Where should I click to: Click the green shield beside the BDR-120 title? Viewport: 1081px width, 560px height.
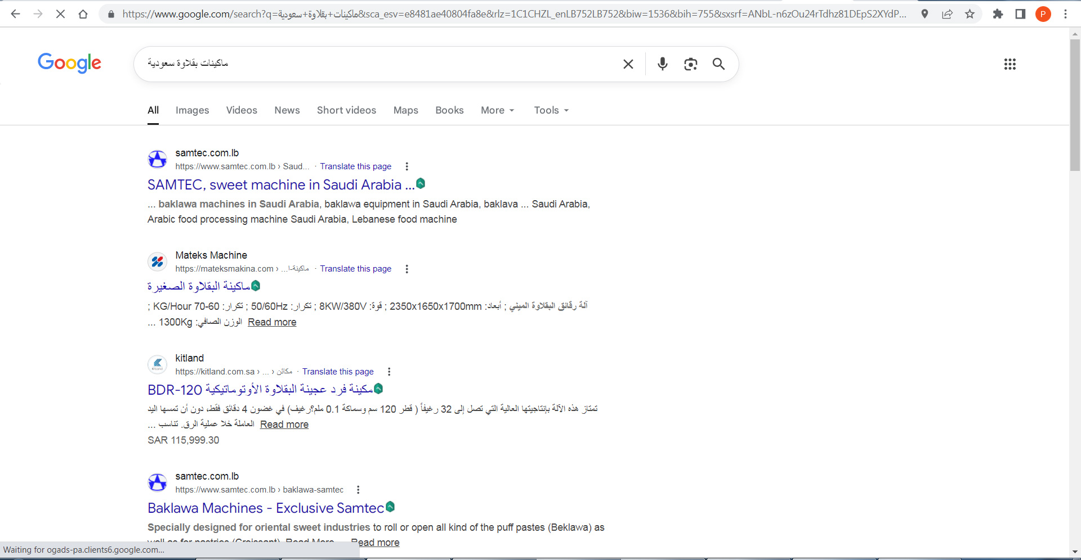coord(378,389)
